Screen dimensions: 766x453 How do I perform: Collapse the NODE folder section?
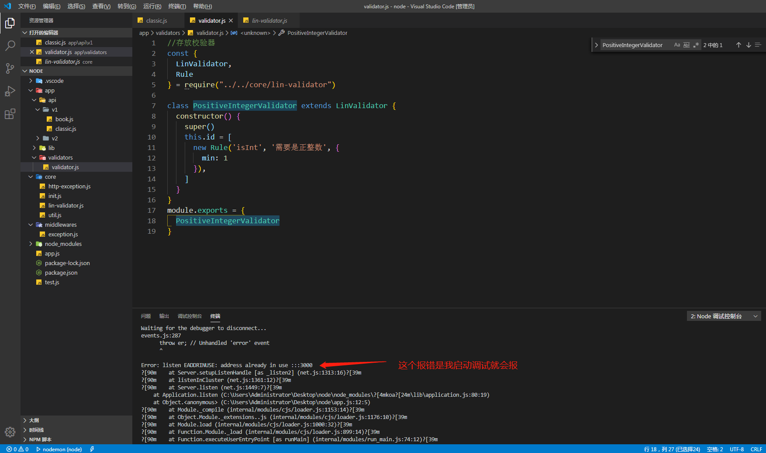click(76, 71)
